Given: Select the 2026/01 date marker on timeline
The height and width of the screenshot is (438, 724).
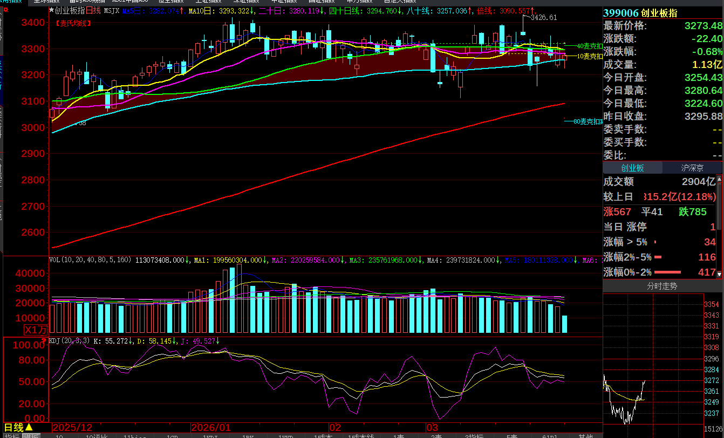Looking at the screenshot, I should point(211,428).
